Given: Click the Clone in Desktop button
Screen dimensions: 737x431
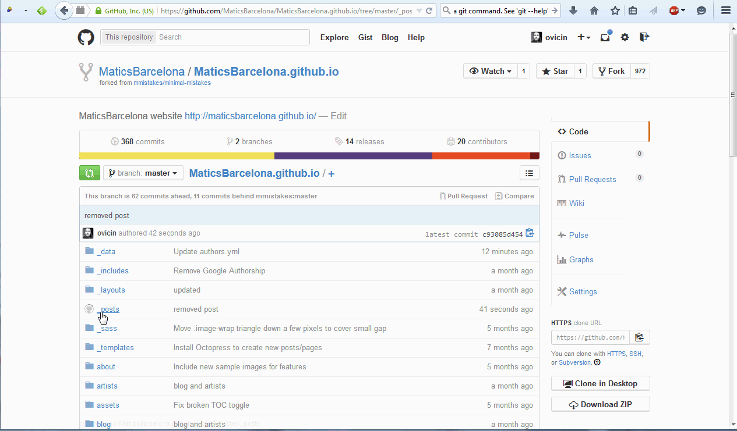Looking at the screenshot, I should [x=600, y=383].
